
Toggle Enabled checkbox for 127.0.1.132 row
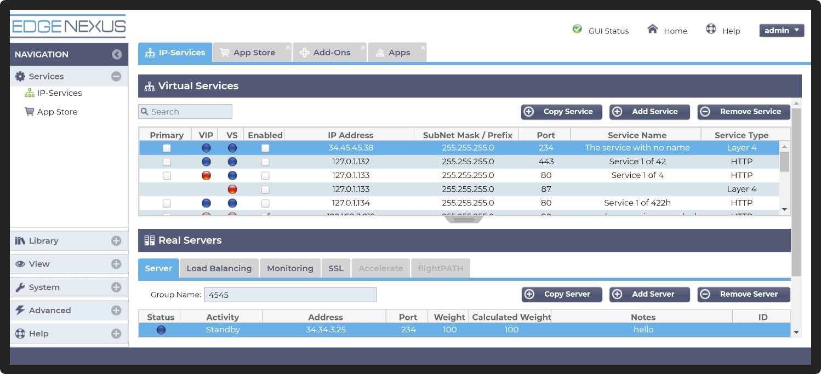coord(265,162)
